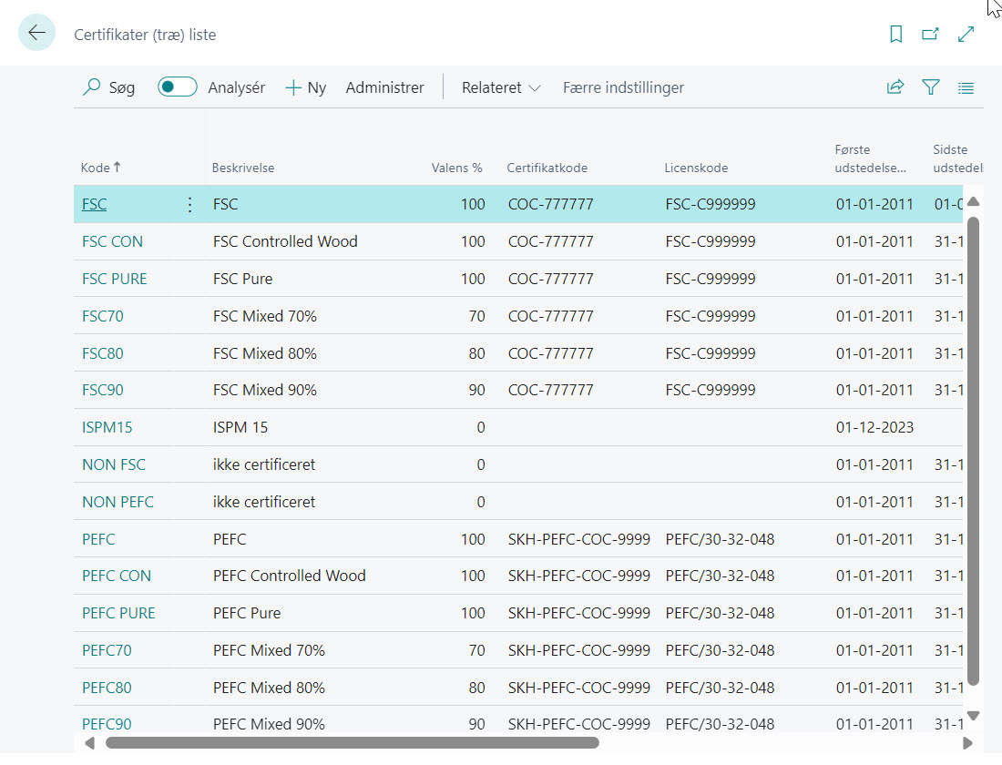Click the vertical scrollbar thumb
The width and height of the screenshot is (1002, 765).
click(x=973, y=451)
